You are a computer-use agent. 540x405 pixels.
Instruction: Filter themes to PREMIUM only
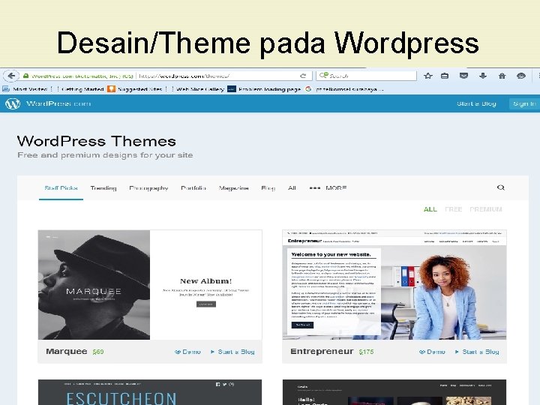[486, 209]
